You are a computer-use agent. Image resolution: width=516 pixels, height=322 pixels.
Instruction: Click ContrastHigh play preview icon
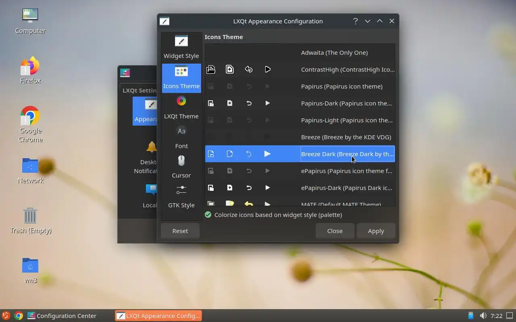pyautogui.click(x=268, y=69)
